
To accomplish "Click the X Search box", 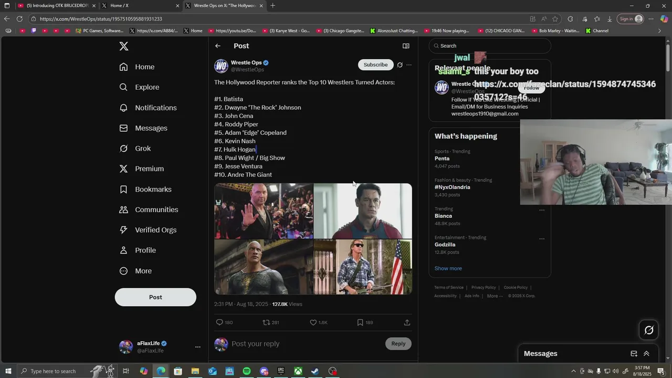I will [x=490, y=46].
